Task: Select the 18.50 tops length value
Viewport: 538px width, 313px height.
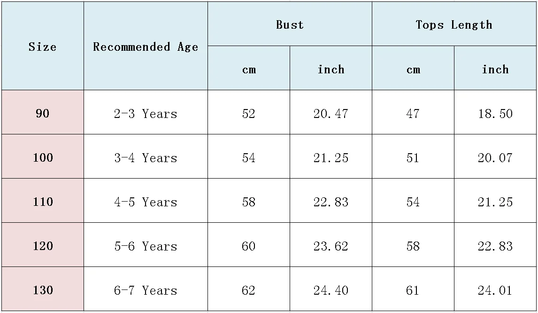Action: click(495, 112)
